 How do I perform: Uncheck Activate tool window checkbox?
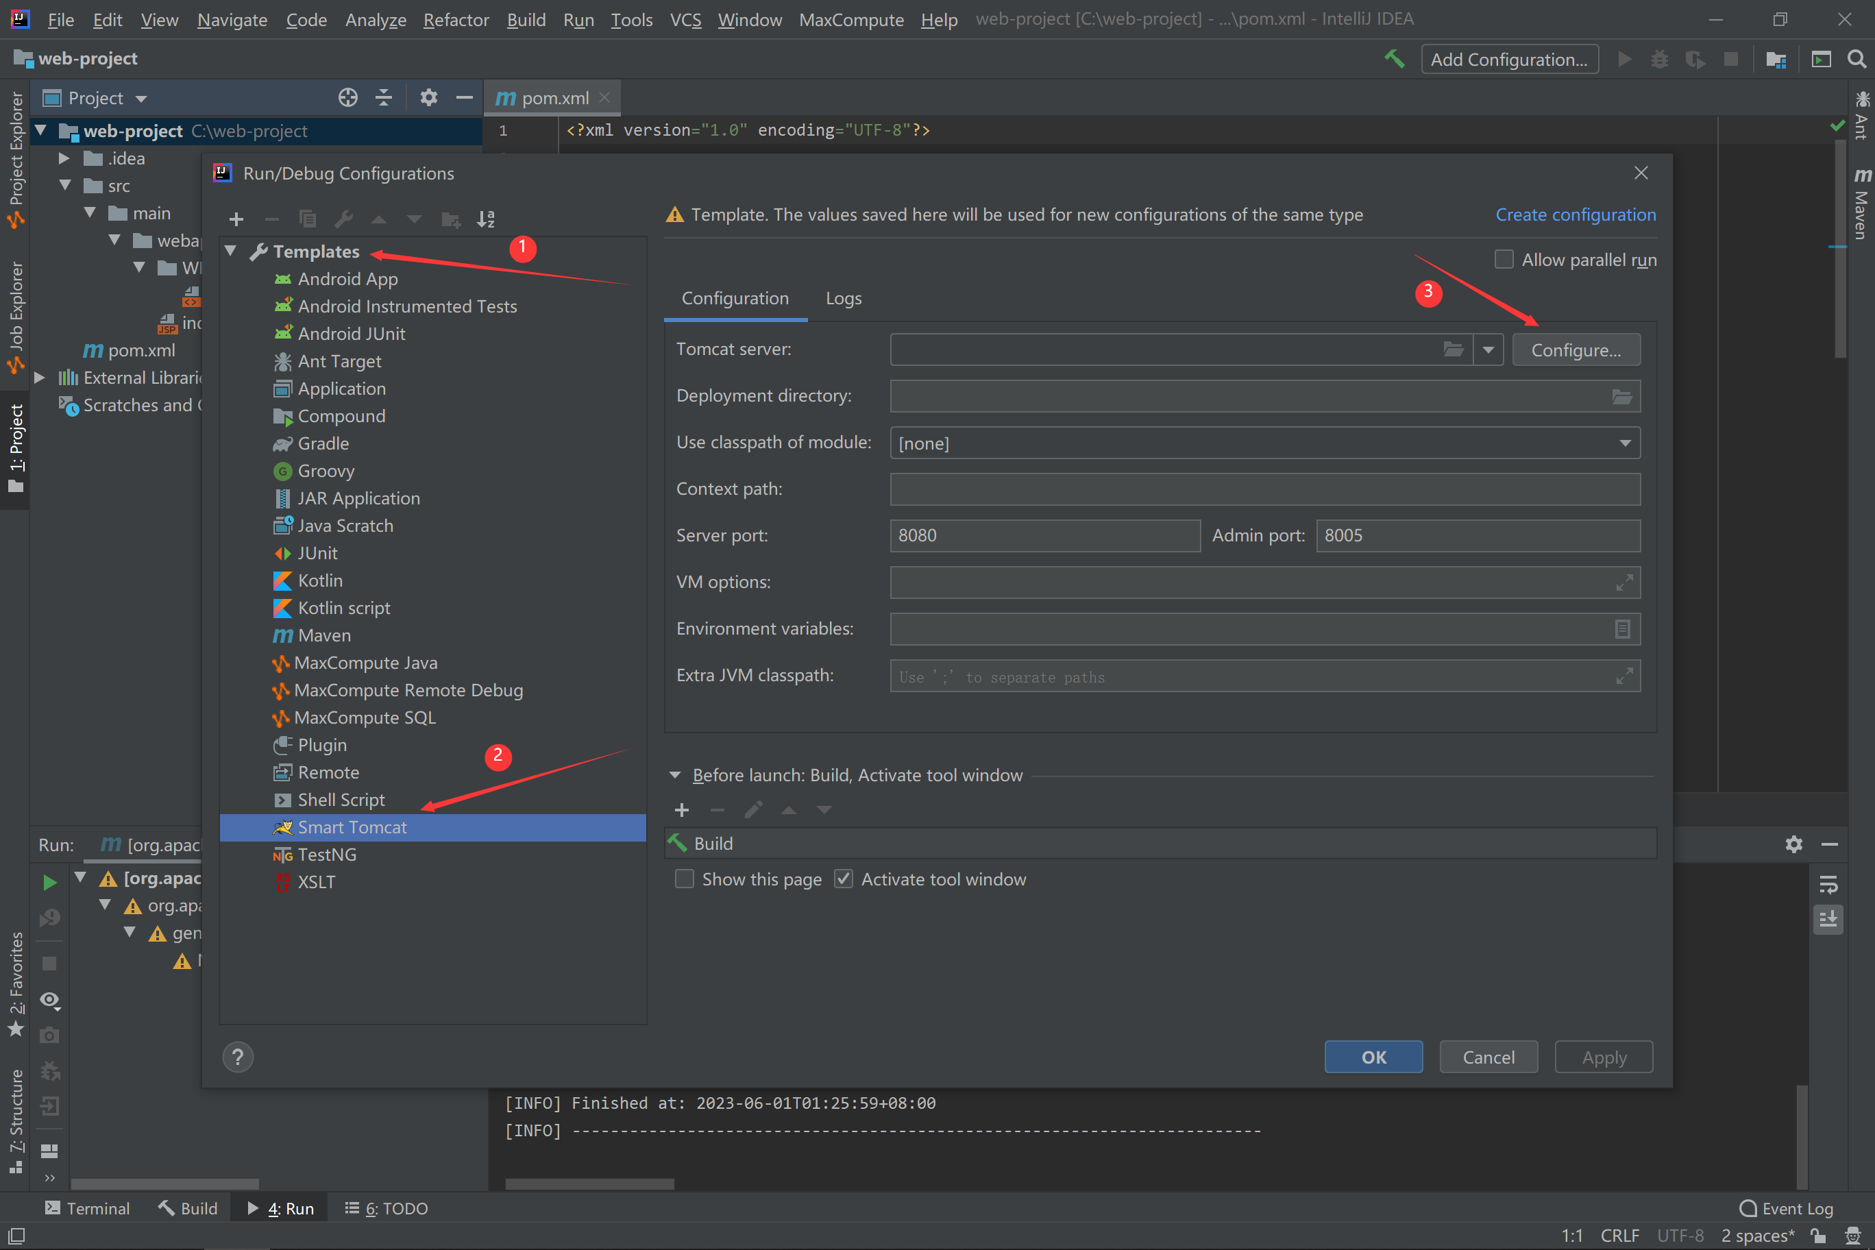[x=844, y=879]
